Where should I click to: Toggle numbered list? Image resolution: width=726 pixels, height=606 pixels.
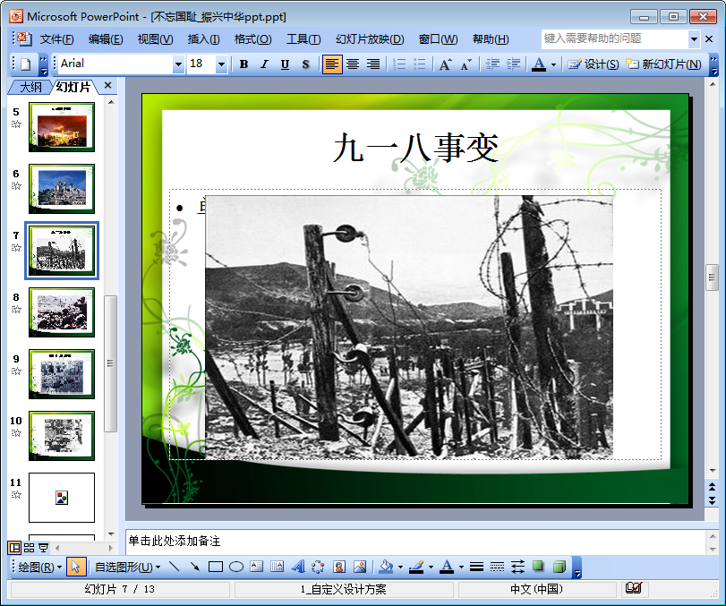click(398, 64)
